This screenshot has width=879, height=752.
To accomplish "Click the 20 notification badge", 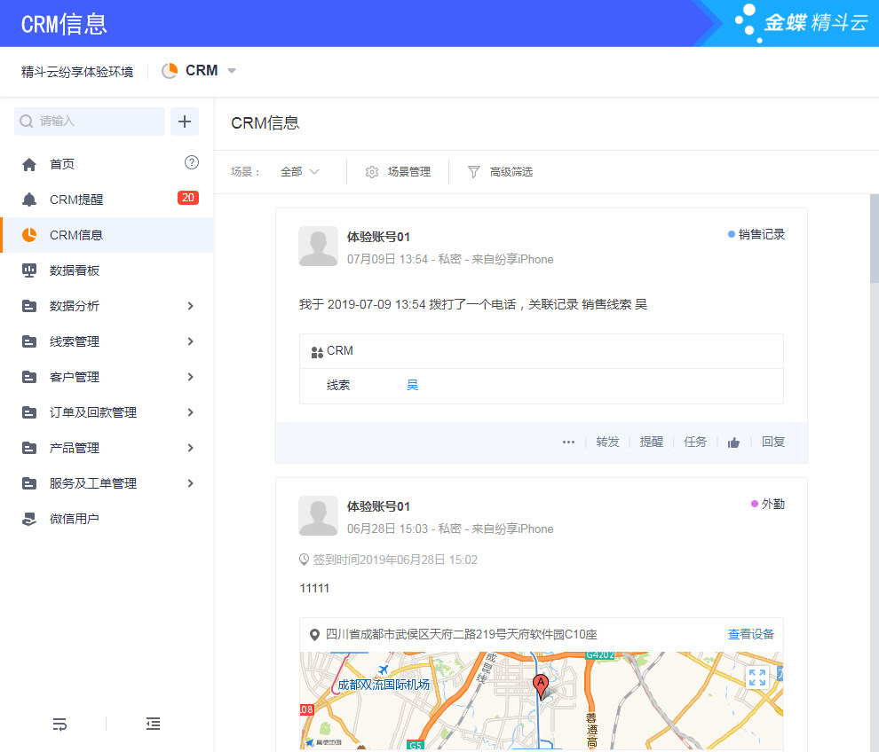I will coord(188,198).
